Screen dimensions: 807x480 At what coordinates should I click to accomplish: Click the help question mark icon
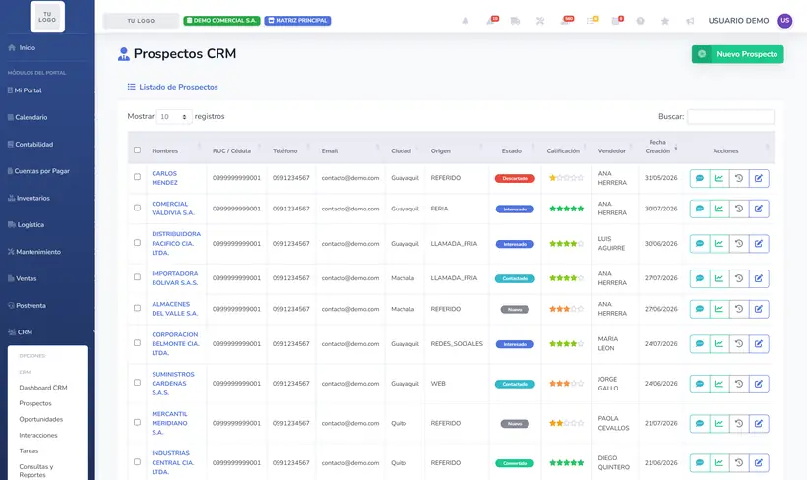640,21
